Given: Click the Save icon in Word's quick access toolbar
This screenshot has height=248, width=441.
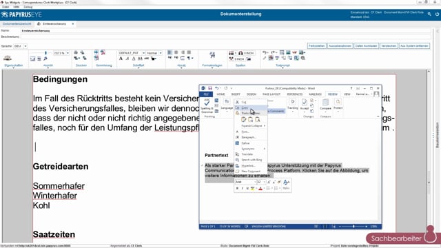Looking at the screenshot, I should tap(209, 88).
